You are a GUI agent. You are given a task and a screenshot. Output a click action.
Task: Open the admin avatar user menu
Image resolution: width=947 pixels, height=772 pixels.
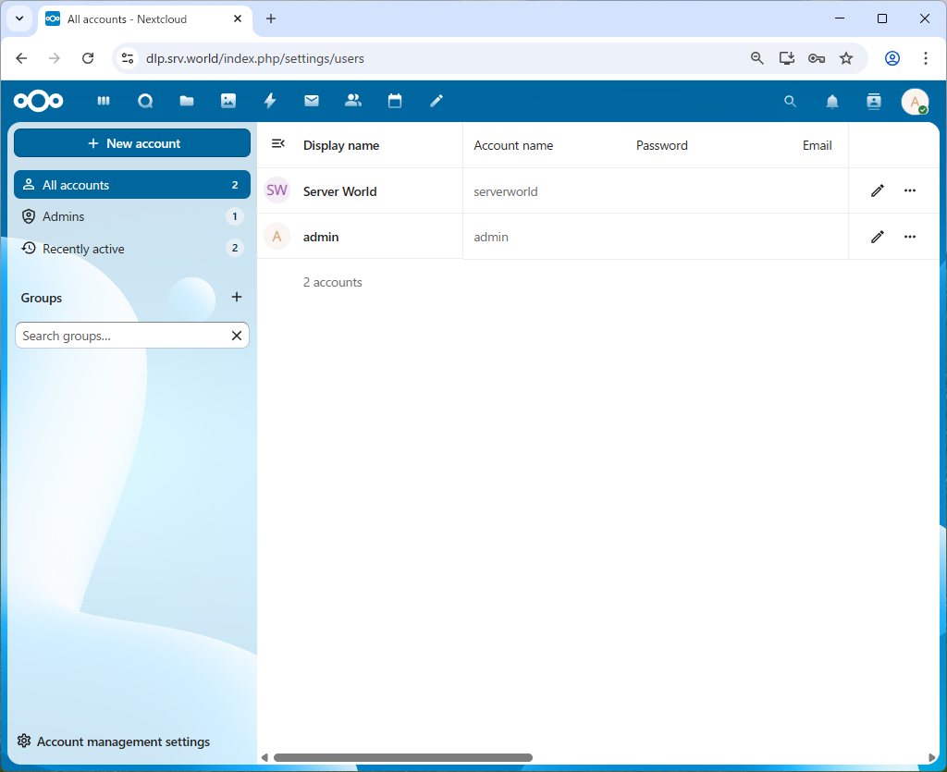point(915,102)
